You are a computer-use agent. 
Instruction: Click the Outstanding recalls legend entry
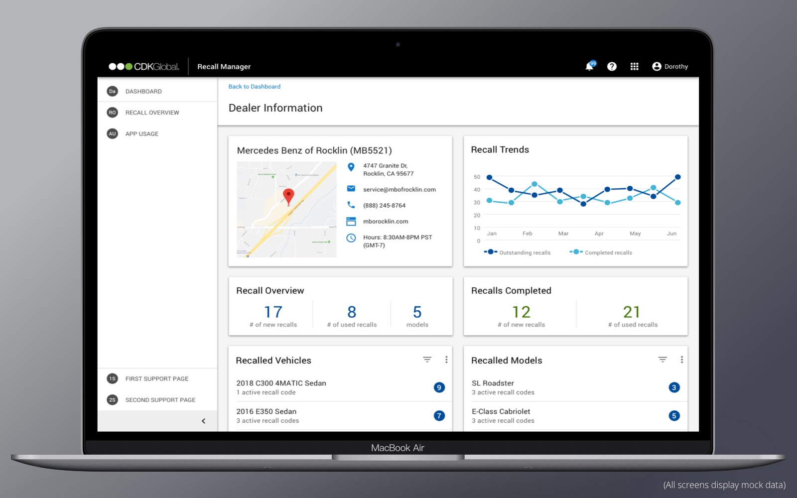click(x=518, y=252)
